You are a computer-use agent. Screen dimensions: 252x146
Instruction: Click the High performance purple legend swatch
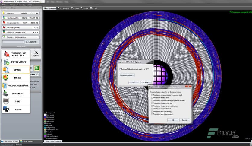(45, 136)
